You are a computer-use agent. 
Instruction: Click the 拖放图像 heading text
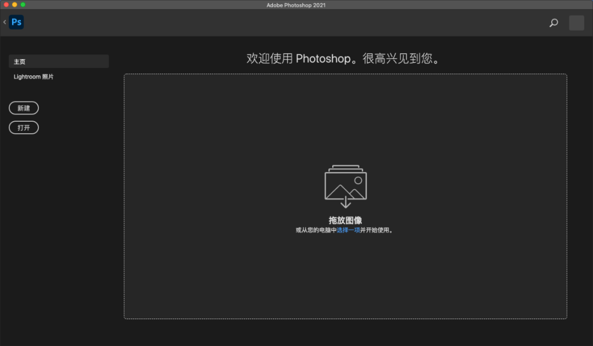(x=345, y=220)
